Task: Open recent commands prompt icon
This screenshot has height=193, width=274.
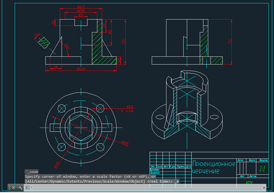Action: tap(27, 188)
